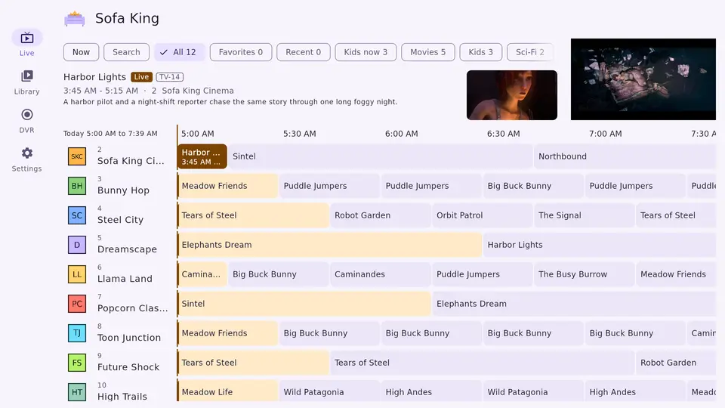
Task: Select Harbor Lights on Dreamscape
Action: [x=600, y=245]
